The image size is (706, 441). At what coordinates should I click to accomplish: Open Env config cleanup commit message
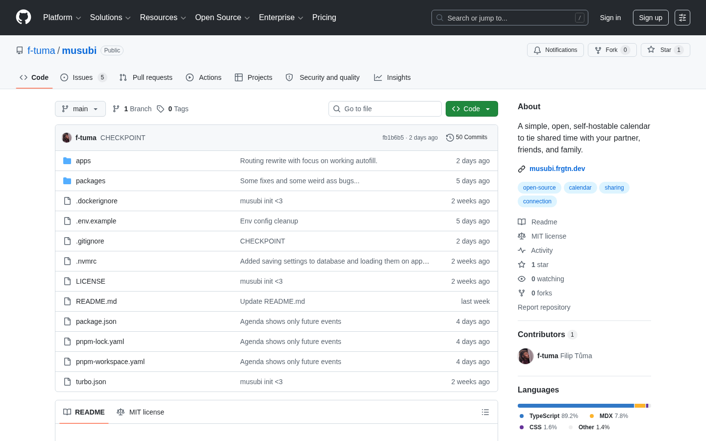tap(269, 221)
